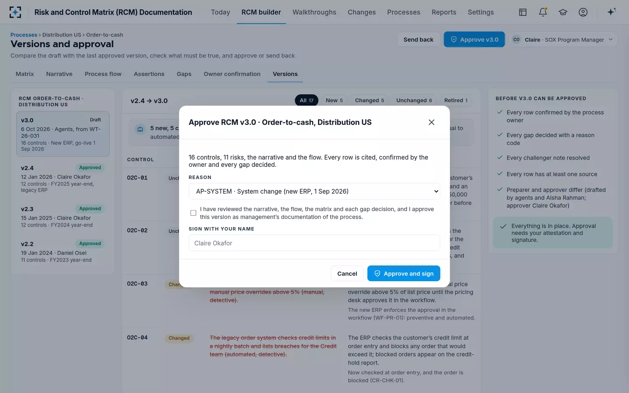Switch to the Narrative tab
The height and width of the screenshot is (393, 629).
pyautogui.click(x=59, y=74)
